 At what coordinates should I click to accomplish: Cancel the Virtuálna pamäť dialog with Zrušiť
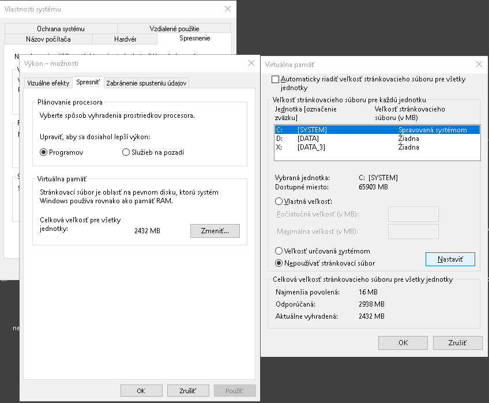[x=457, y=343]
